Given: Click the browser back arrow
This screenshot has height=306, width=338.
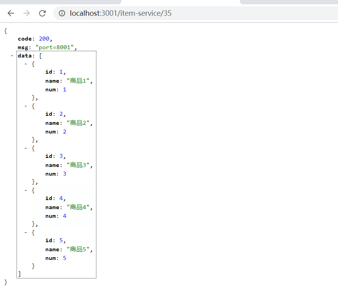Looking at the screenshot, I should (11, 13).
